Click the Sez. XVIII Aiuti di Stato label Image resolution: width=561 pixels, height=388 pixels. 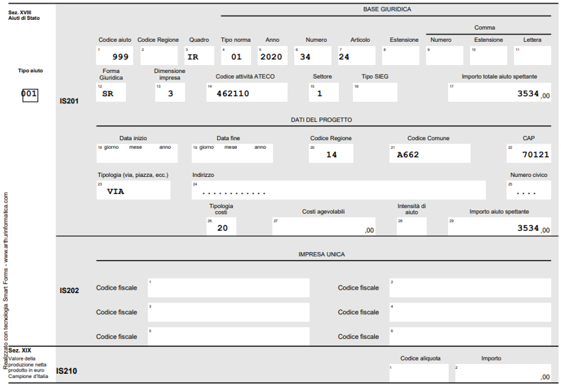[24, 16]
